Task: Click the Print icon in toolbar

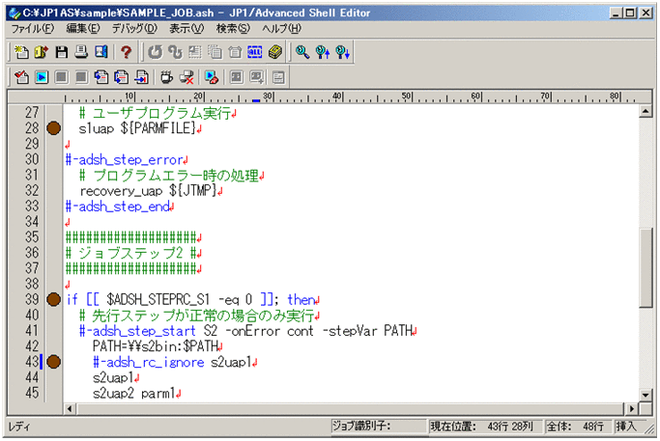Action: [81, 52]
